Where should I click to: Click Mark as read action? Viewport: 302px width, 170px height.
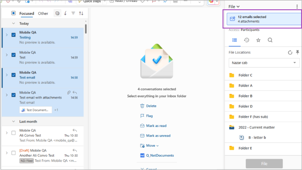click(156, 126)
